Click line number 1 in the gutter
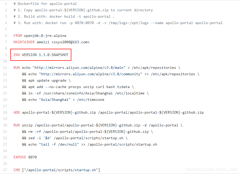 pyautogui.click(x=6, y=4)
